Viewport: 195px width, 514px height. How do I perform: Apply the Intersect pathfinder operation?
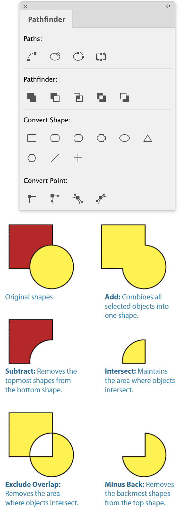tap(78, 97)
